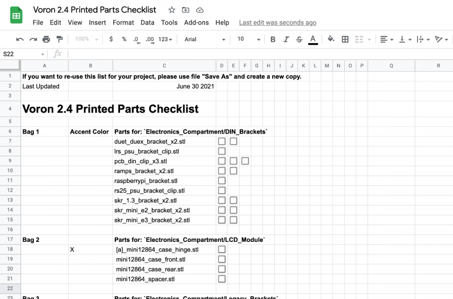Toggle strikethrough formatting
This screenshot has height=299, width=453.
point(299,39)
